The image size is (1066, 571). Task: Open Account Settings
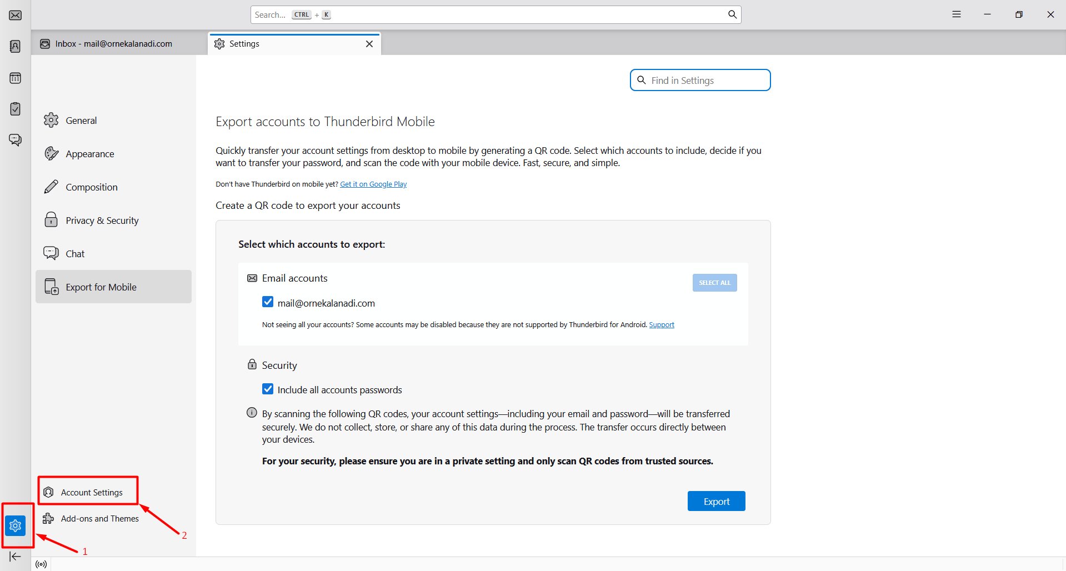tap(92, 493)
